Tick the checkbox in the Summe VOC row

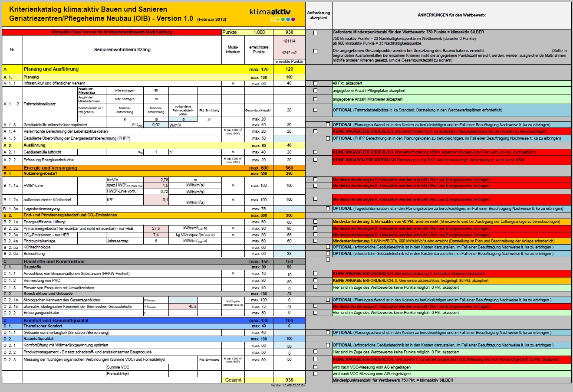(x=316, y=367)
